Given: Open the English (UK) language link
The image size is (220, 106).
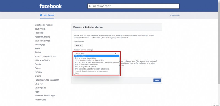Looking at the screenshot, I should pyautogui.click(x=175, y=15).
